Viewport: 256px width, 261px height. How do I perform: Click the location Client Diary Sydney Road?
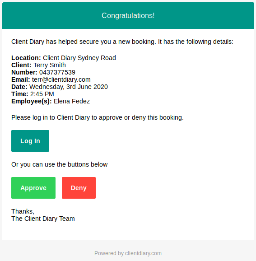point(79,58)
